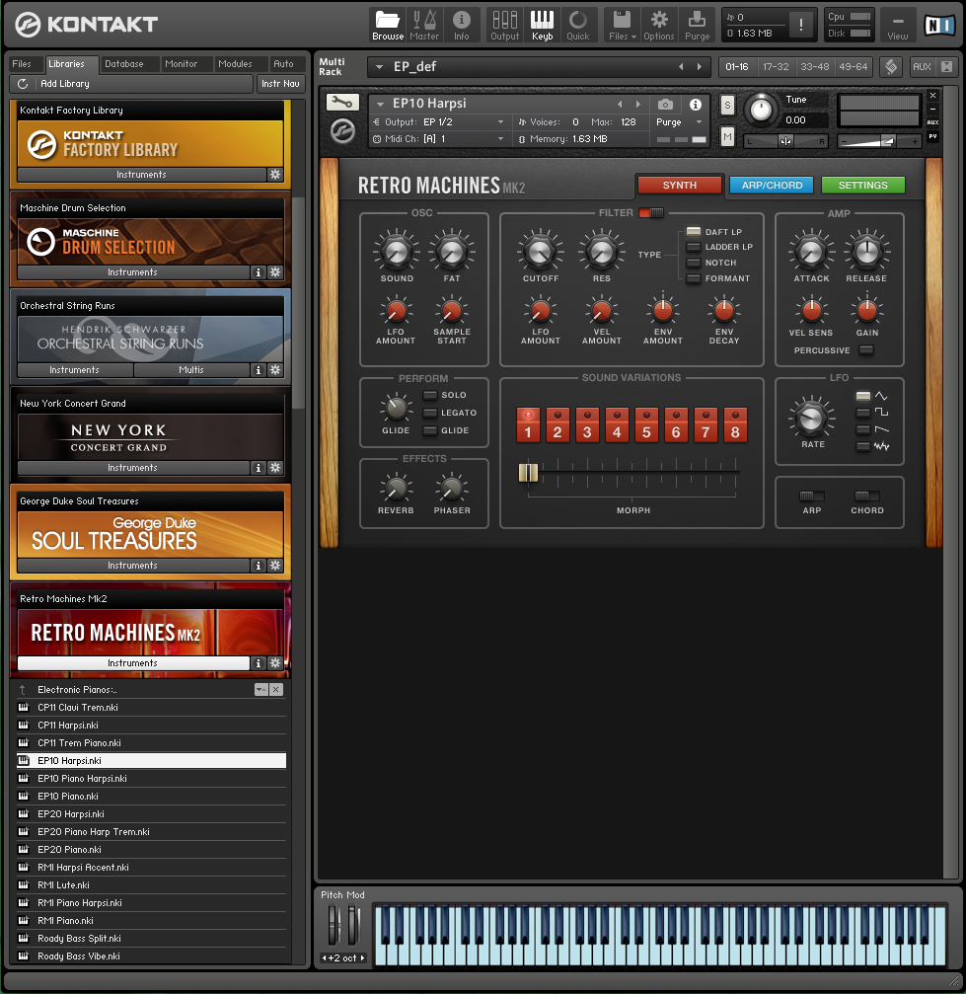Open the EP_def multi preset dropdown
Image resolution: width=966 pixels, height=994 pixels.
[x=379, y=66]
